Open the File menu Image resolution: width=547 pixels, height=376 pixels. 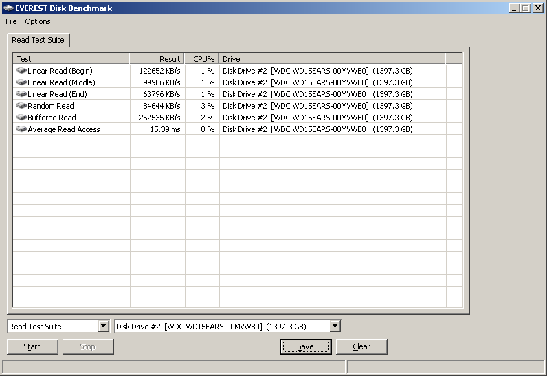(11, 21)
